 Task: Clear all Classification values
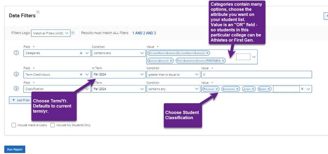302,89
